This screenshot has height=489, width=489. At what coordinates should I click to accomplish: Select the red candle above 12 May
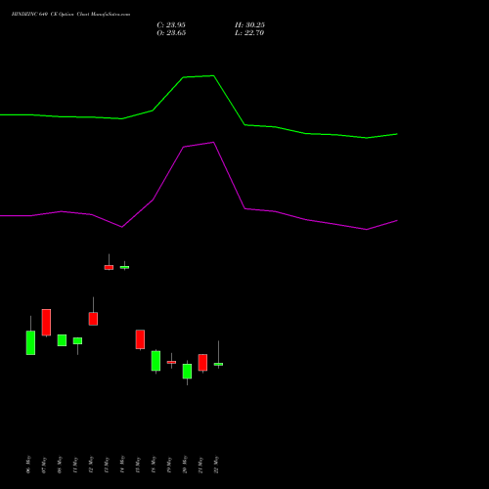point(93,319)
